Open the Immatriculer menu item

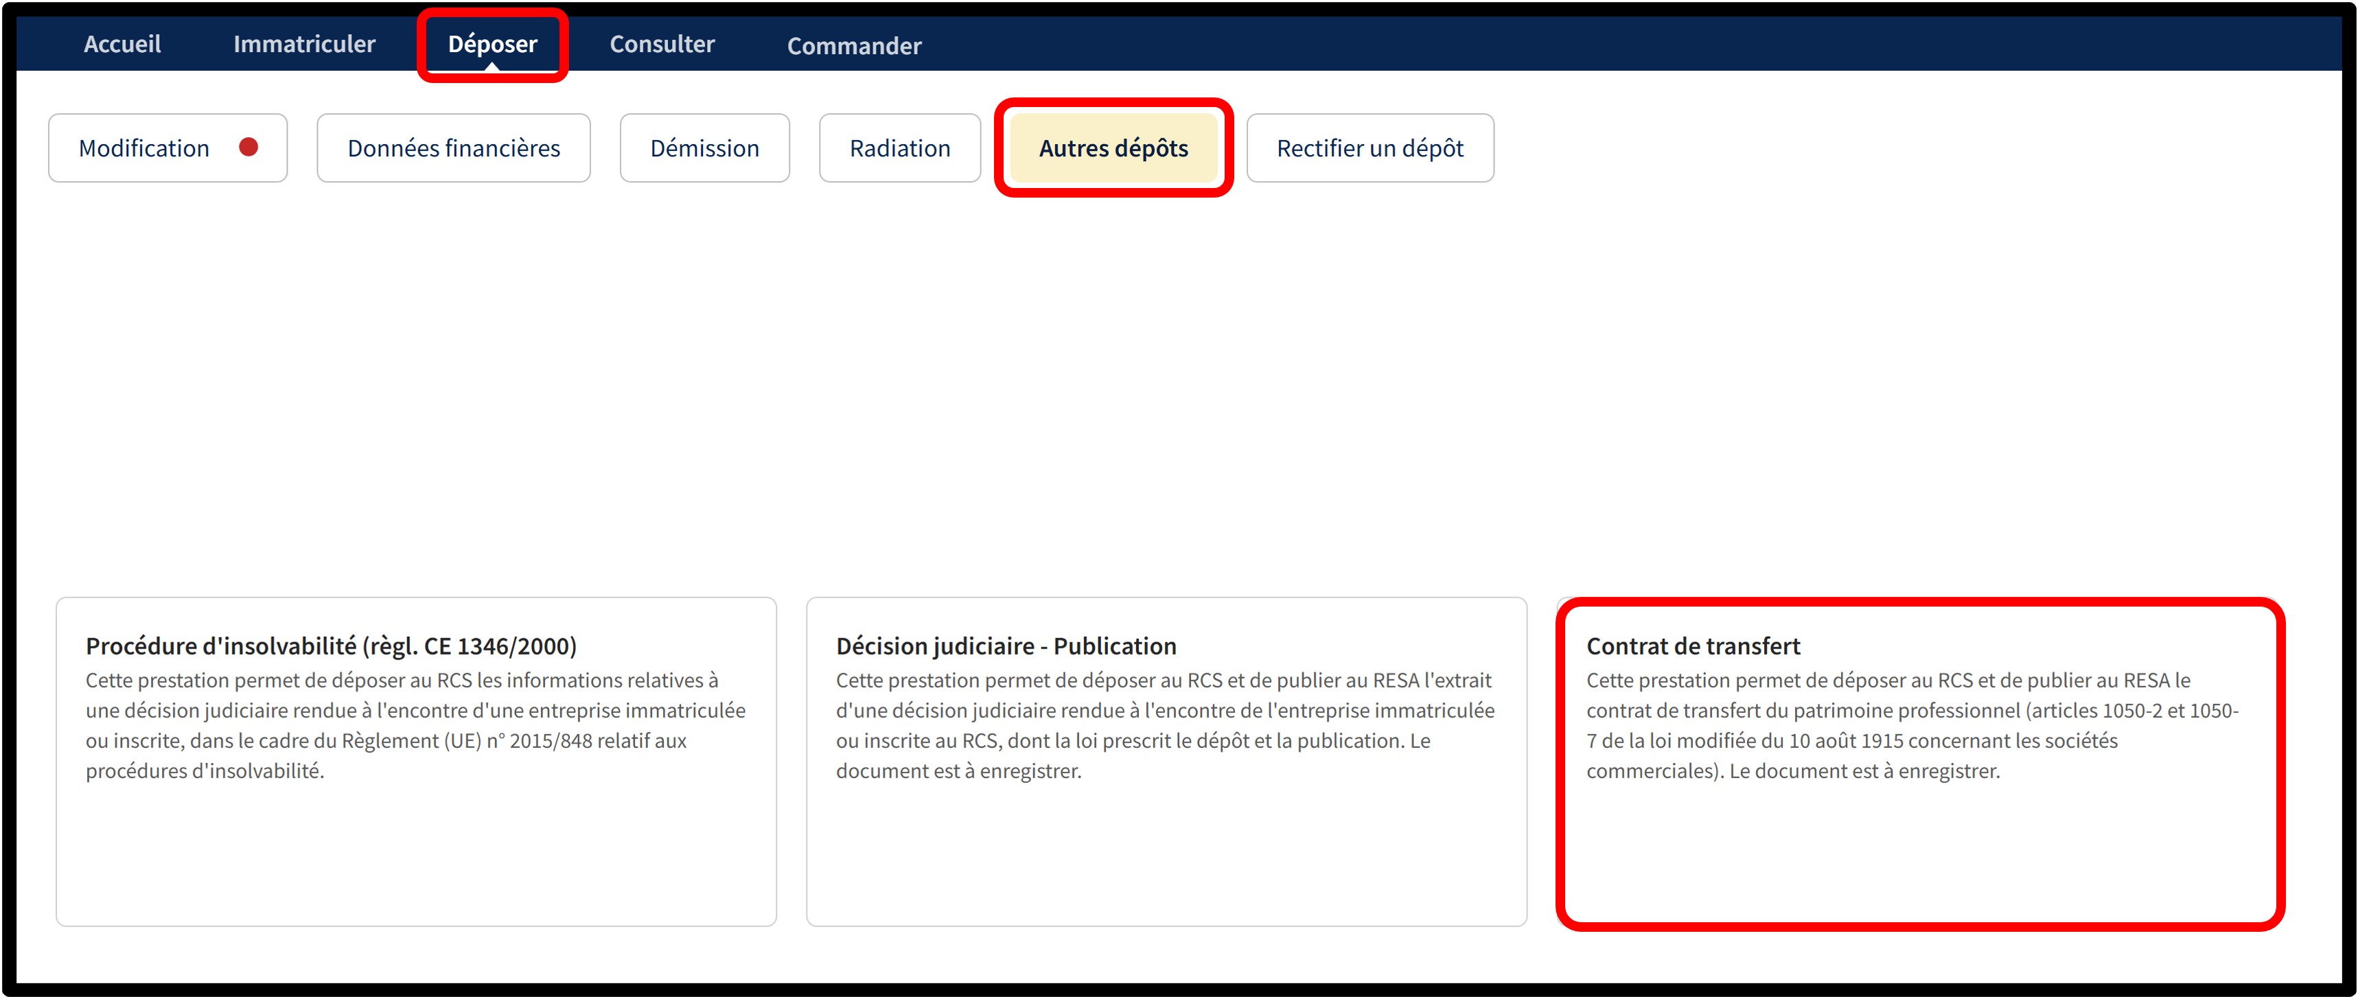(304, 44)
